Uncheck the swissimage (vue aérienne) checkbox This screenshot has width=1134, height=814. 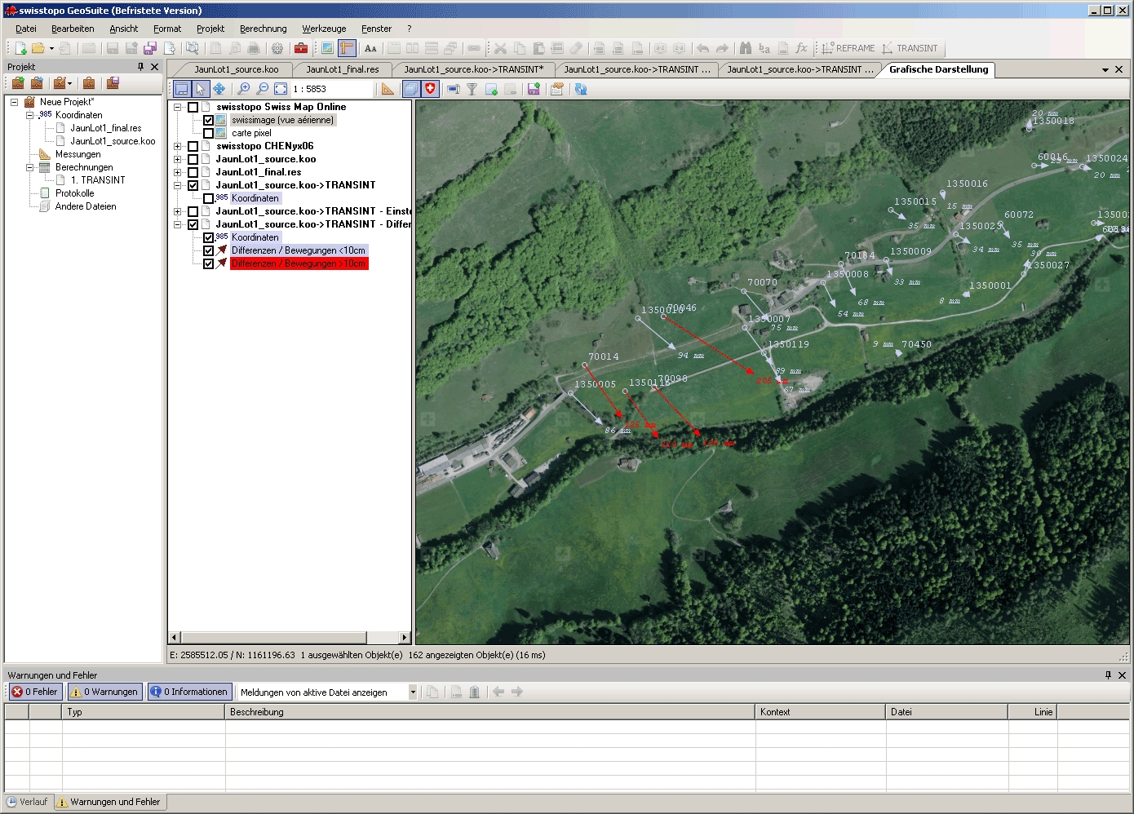208,120
